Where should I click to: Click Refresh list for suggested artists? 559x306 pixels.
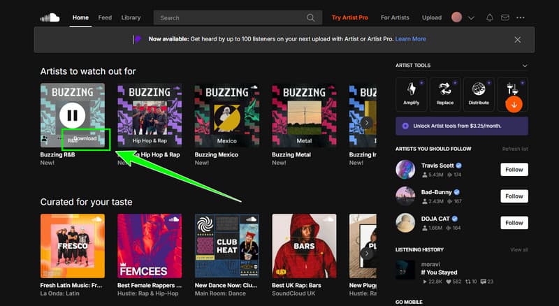[x=515, y=149]
